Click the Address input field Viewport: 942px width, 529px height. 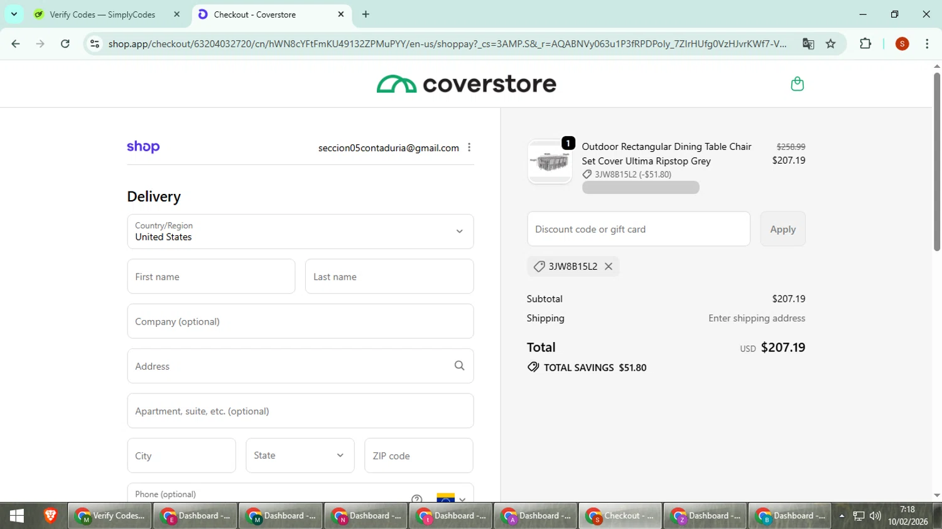click(x=300, y=366)
